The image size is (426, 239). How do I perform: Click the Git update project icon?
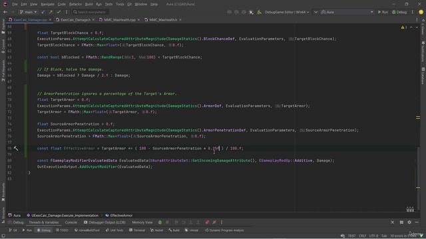click(x=43, y=12)
